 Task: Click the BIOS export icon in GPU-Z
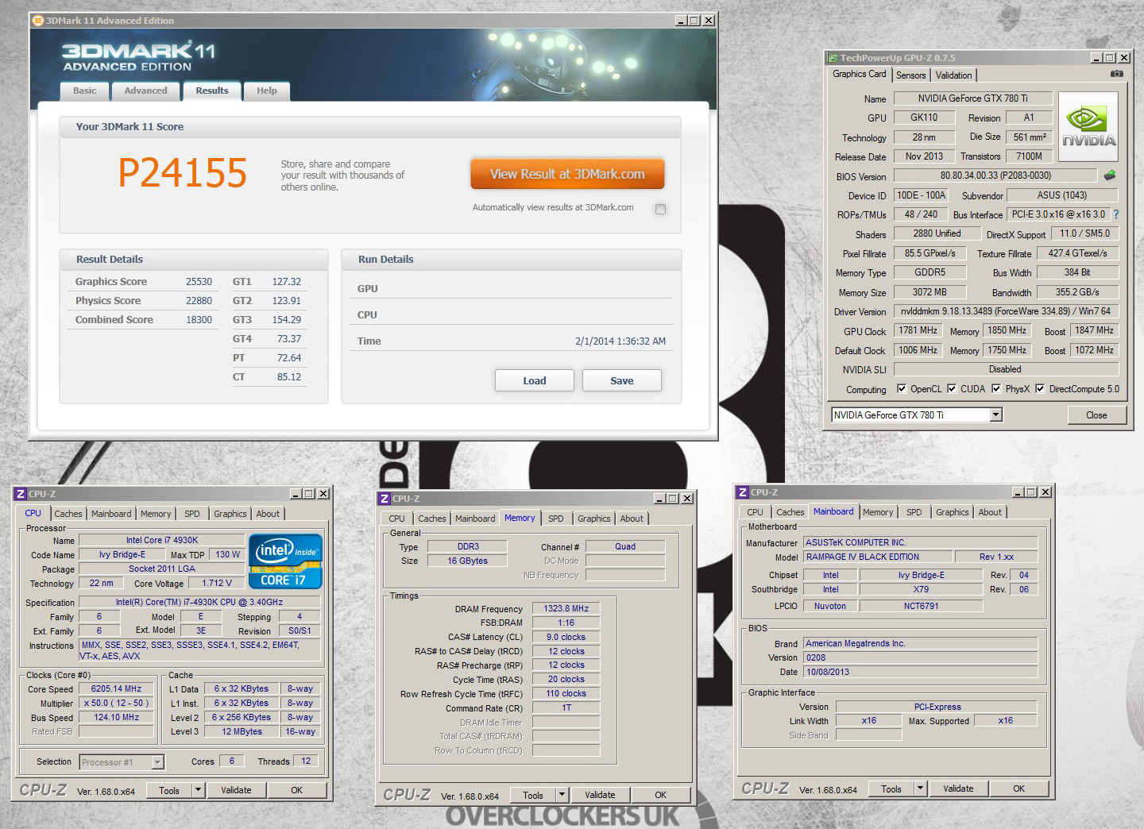(1110, 175)
